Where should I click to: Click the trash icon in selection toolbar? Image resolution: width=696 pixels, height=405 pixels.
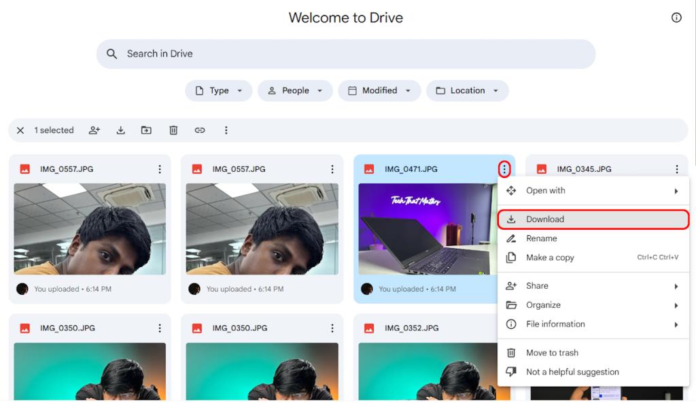tap(173, 130)
